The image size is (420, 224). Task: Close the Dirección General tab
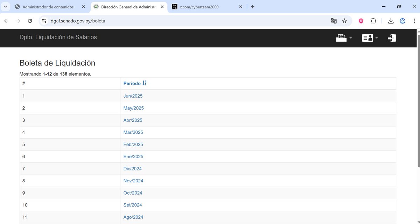[162, 7]
